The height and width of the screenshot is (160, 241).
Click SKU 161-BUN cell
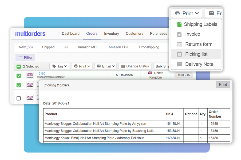(x=174, y=124)
